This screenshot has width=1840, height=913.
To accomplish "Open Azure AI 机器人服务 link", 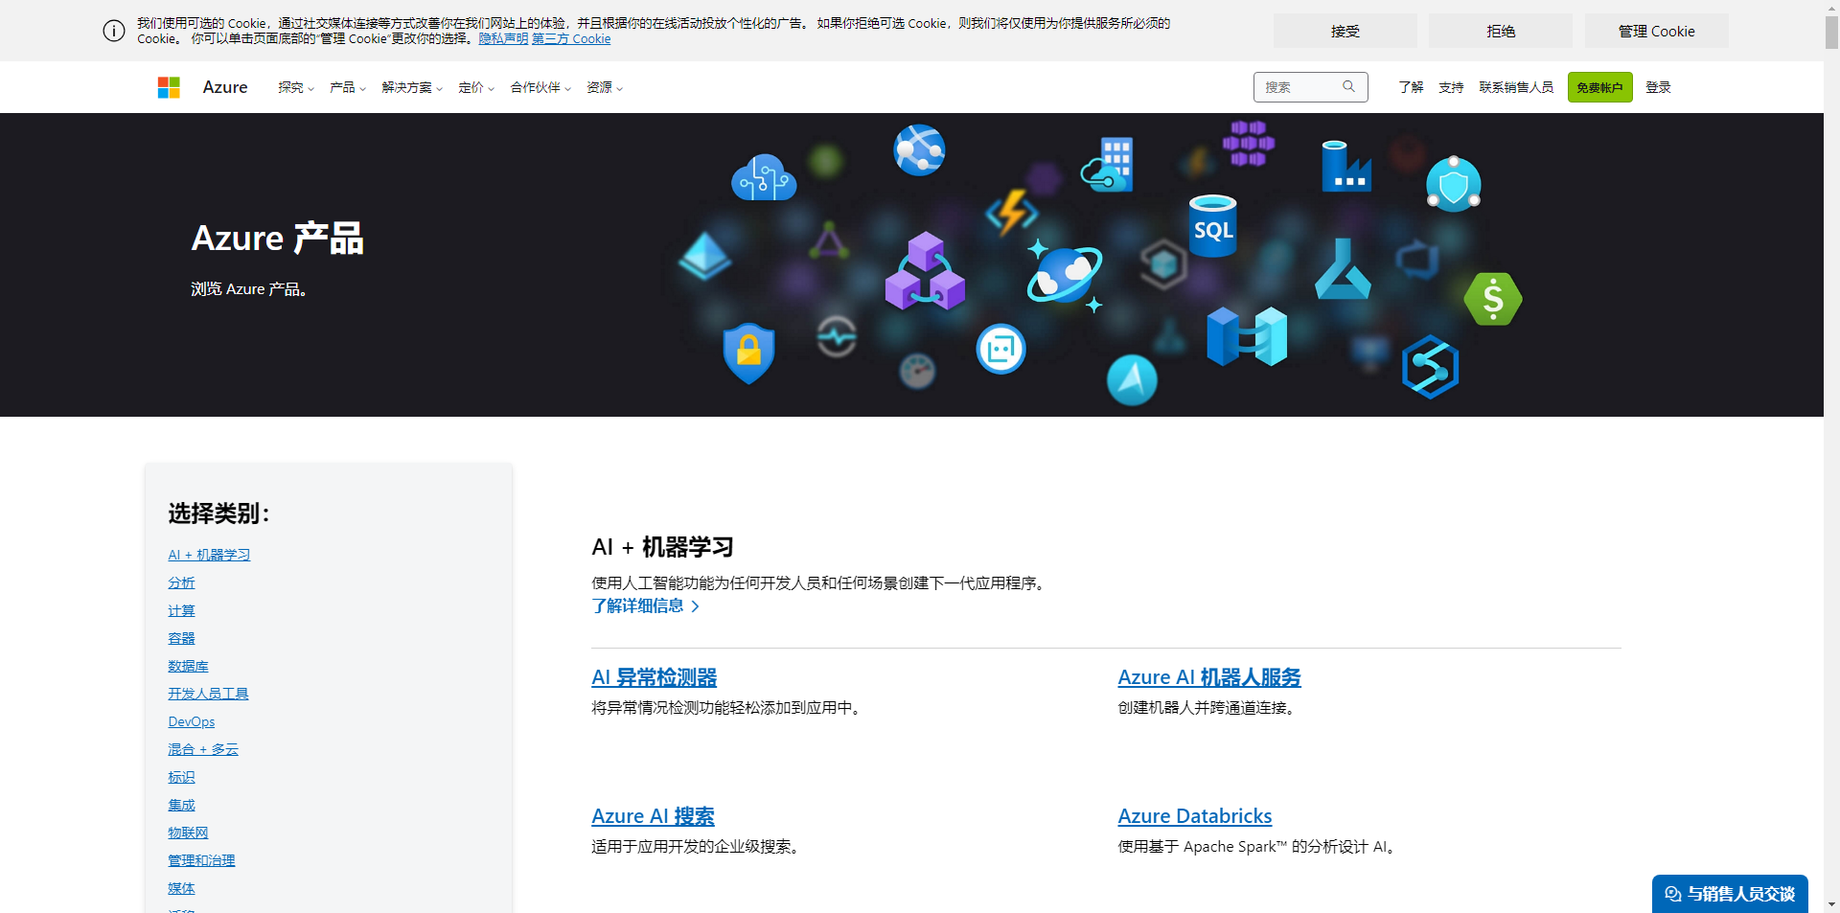I will point(1208,677).
